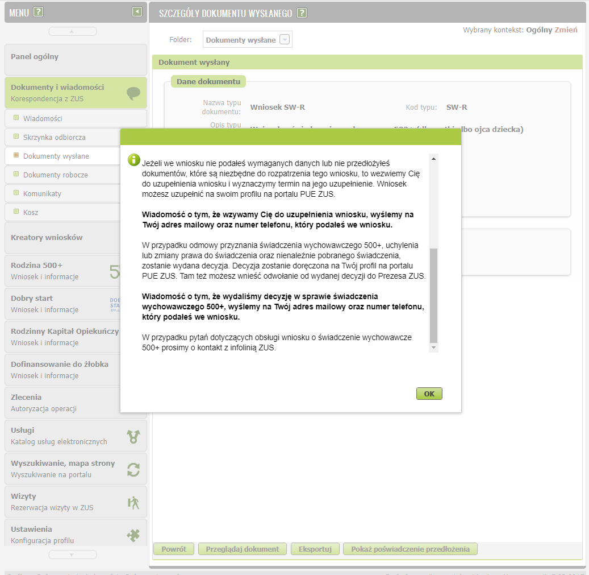589x575 pixels.
Task: Click the speech bubble icon in Dokumenty i wiadomości
Action: click(133, 93)
